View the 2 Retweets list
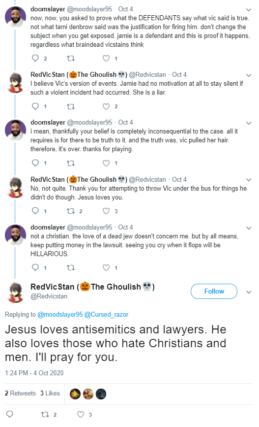Viewport: 259px width, 427px height. tap(20, 393)
